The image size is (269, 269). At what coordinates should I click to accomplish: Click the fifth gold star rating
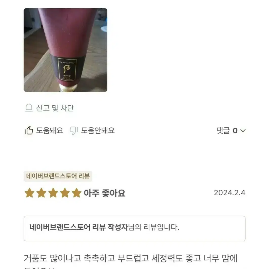[76, 193]
